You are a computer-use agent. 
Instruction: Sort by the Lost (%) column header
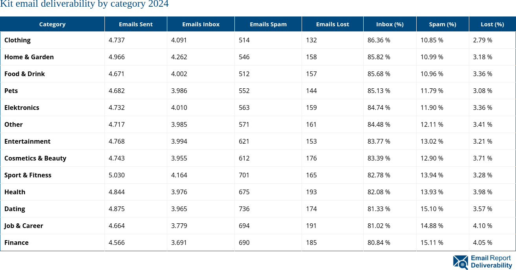pyautogui.click(x=492, y=24)
